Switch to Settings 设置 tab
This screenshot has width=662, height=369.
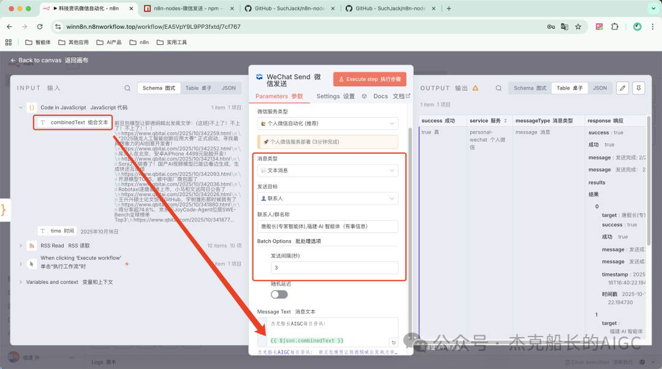pos(336,96)
